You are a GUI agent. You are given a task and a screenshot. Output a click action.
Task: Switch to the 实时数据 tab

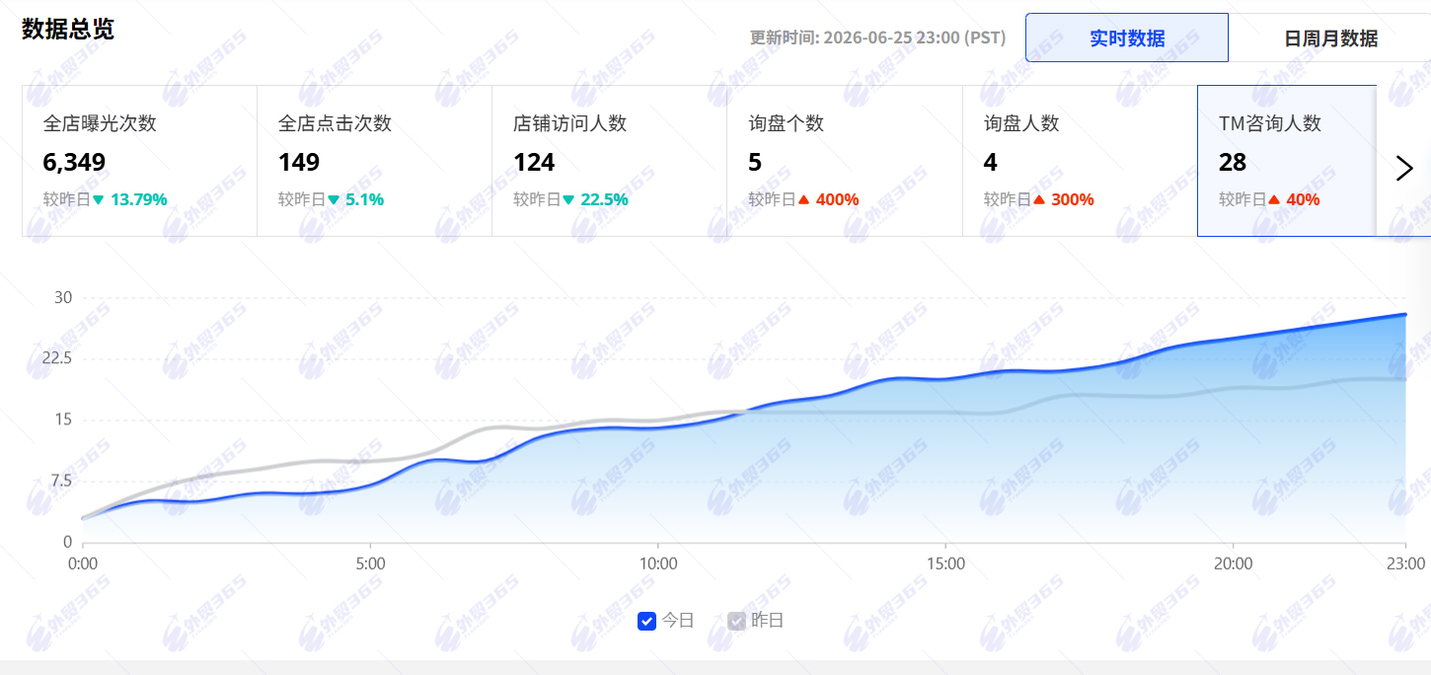tap(1127, 38)
